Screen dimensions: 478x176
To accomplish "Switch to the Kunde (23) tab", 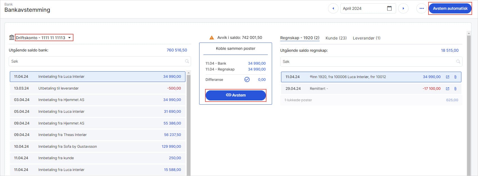I will (x=336, y=38).
